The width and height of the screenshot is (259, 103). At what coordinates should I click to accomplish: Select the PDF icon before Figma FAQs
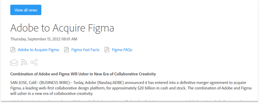point(107,50)
